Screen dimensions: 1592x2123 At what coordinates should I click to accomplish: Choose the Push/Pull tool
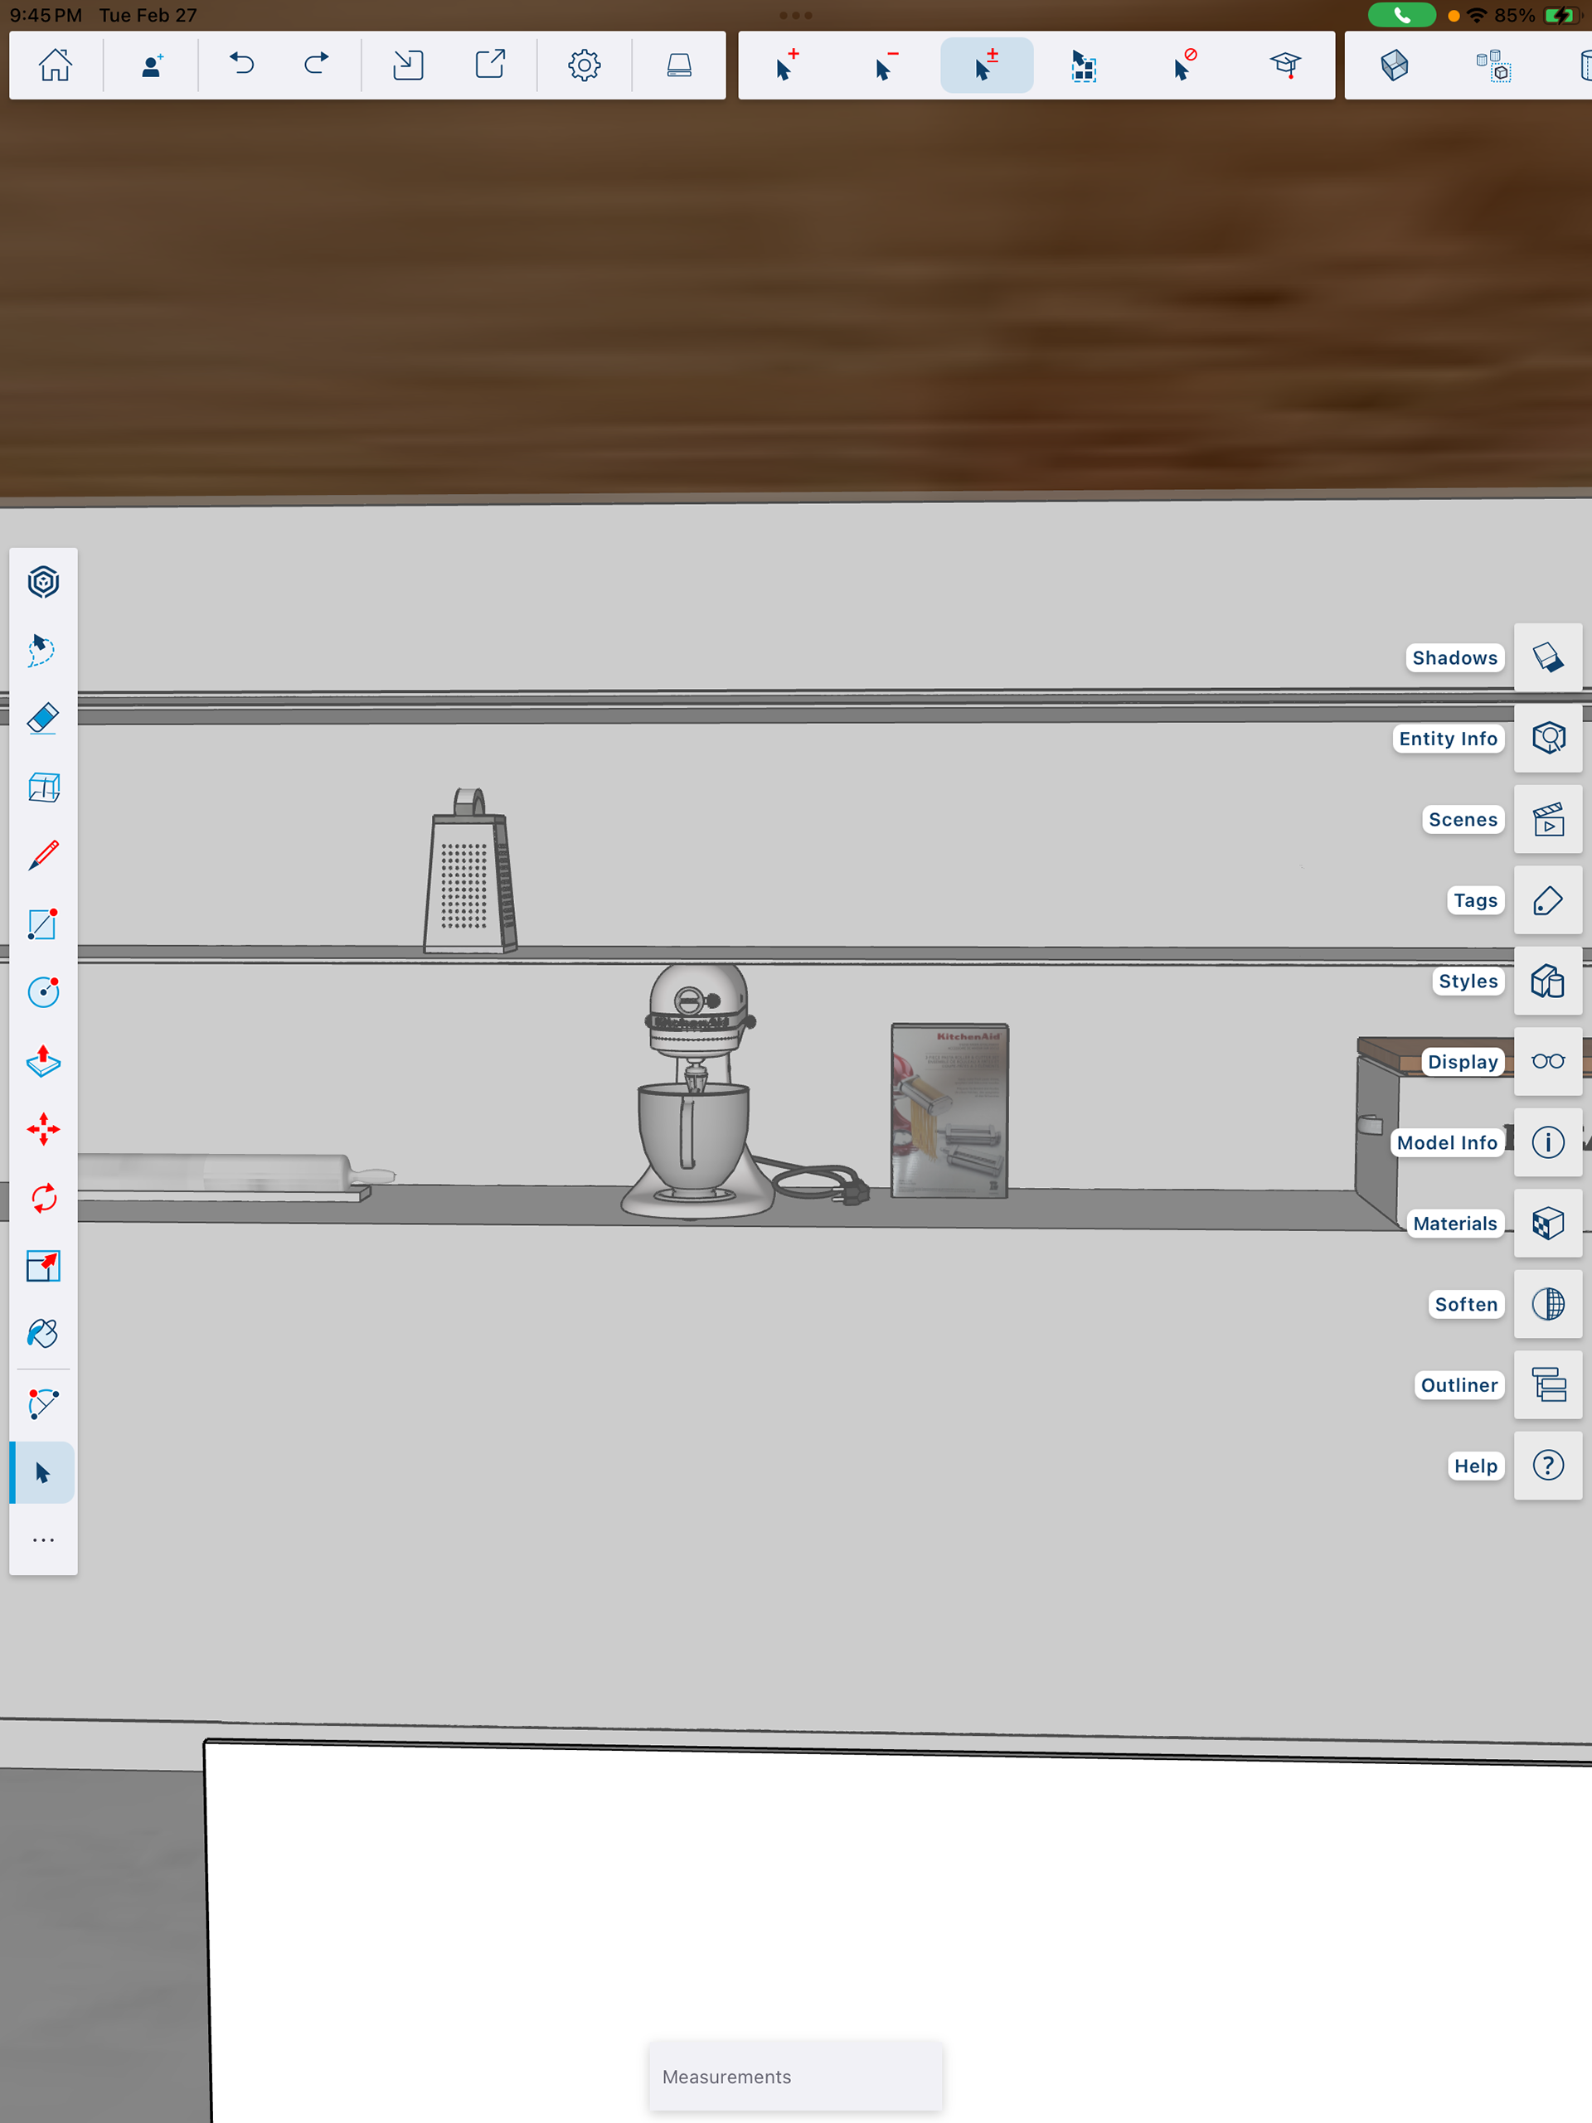point(43,1060)
